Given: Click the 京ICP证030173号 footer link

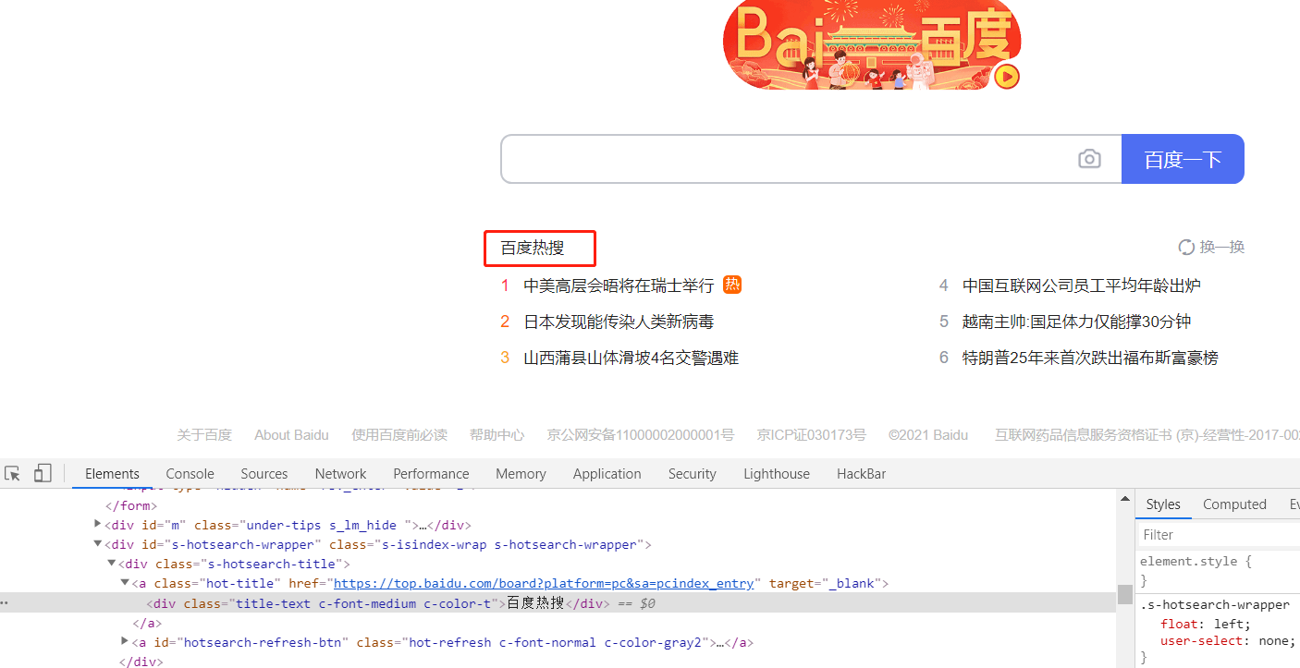Looking at the screenshot, I should (x=812, y=434).
